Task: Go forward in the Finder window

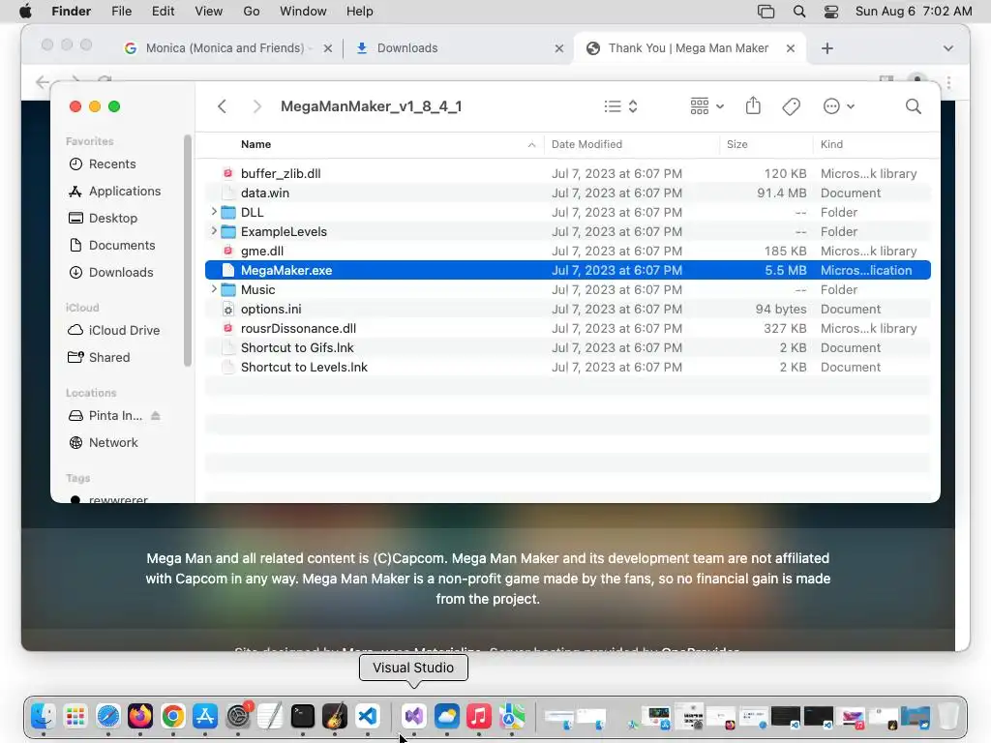Action: pos(256,106)
